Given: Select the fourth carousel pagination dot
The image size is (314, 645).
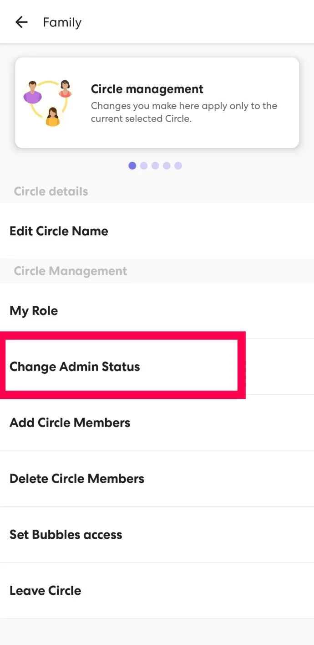Looking at the screenshot, I should tap(167, 165).
